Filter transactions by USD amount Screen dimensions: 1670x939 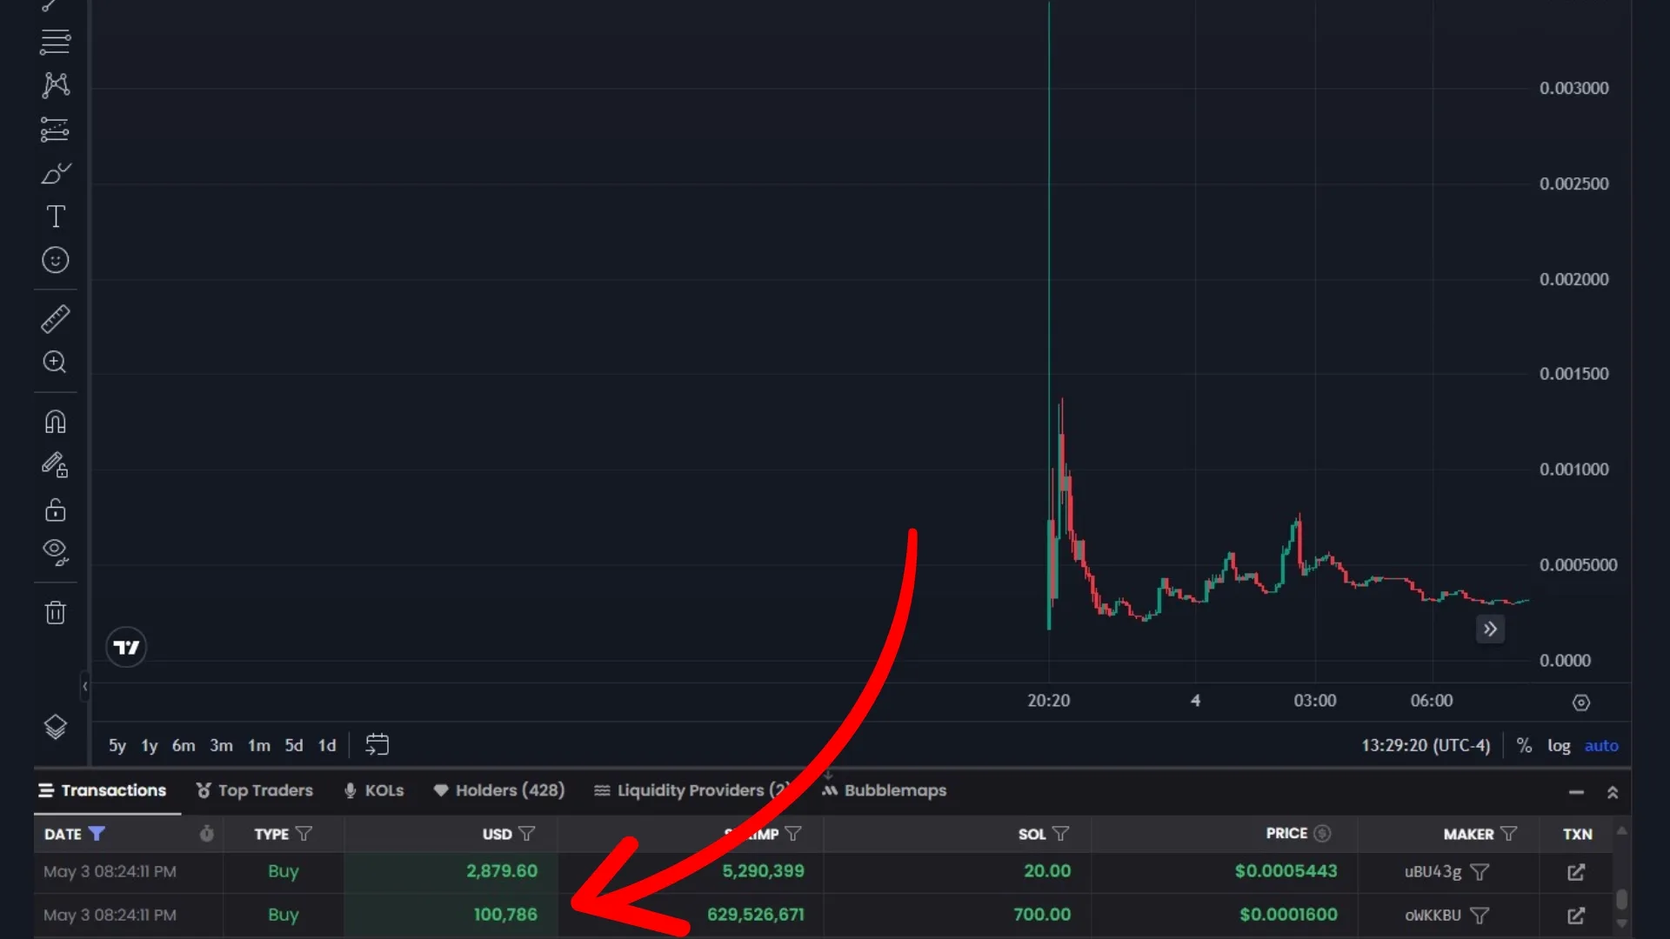point(526,834)
